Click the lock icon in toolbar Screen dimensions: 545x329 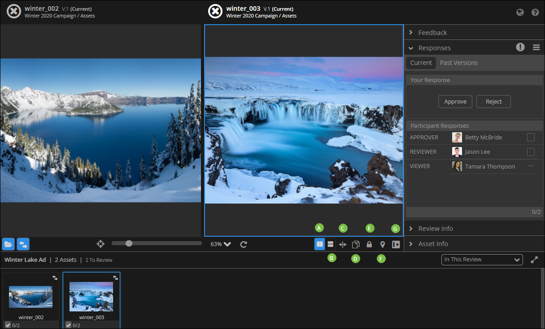[x=369, y=245]
